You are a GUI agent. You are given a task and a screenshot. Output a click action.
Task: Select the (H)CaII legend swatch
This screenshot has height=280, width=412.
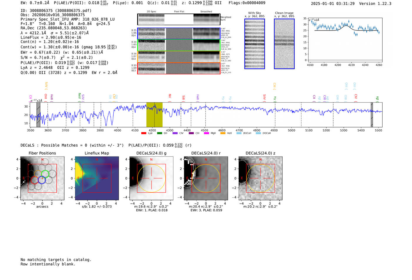pos(258,133)
